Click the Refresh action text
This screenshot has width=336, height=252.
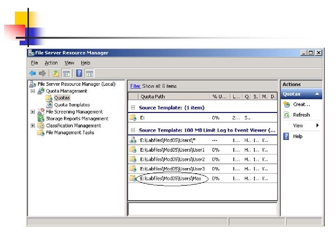(301, 115)
